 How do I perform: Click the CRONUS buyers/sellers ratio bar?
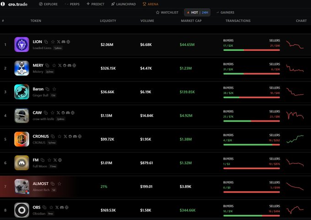(252, 145)
